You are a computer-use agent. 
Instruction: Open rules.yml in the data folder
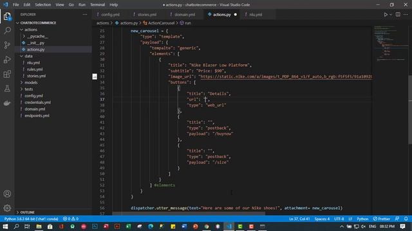35,69
